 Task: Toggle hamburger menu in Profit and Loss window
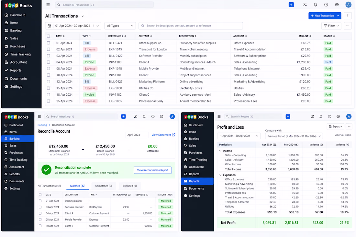pyautogui.click(x=219, y=117)
